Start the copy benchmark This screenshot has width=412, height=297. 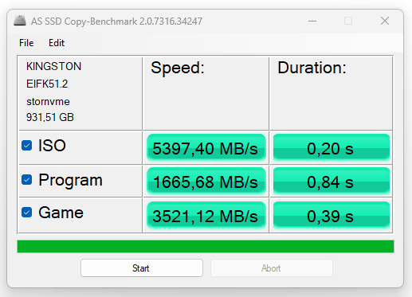point(142,268)
